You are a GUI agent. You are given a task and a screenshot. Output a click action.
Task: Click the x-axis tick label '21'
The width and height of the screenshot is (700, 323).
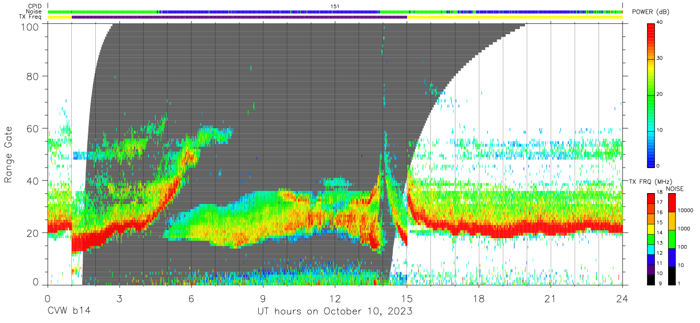click(x=551, y=298)
